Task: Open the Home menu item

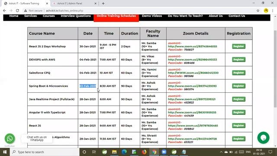Action: coord(14,16)
